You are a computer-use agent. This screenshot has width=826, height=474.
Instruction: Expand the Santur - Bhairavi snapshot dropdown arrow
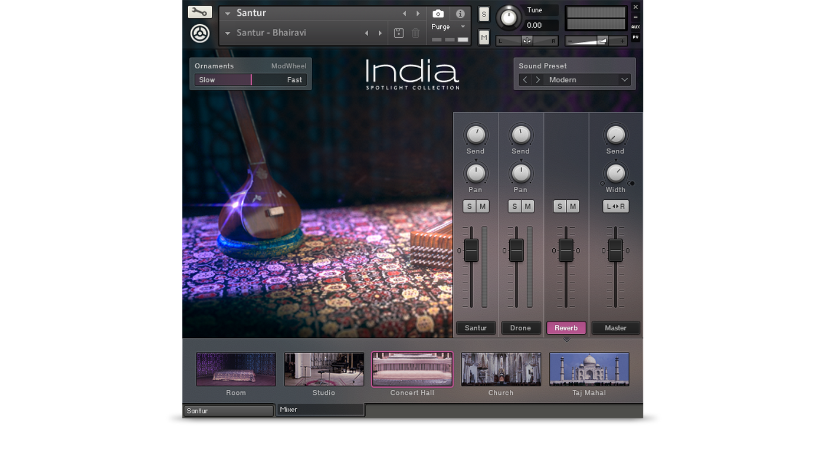(x=228, y=33)
